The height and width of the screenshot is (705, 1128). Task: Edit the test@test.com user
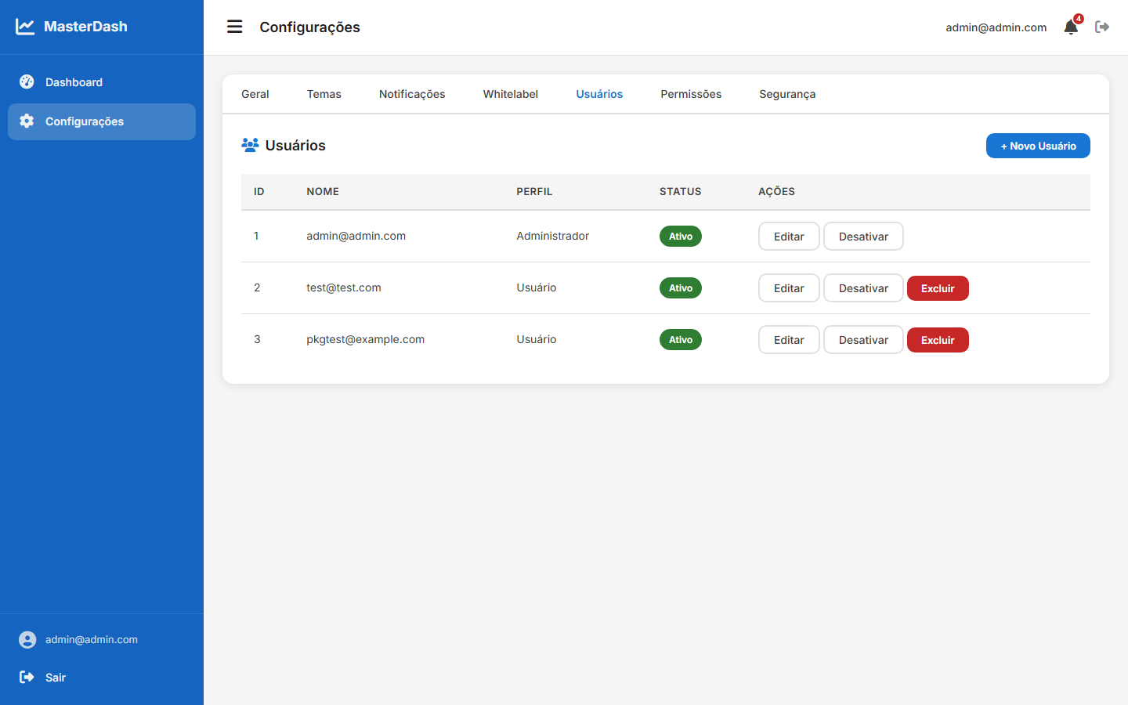[x=789, y=288]
